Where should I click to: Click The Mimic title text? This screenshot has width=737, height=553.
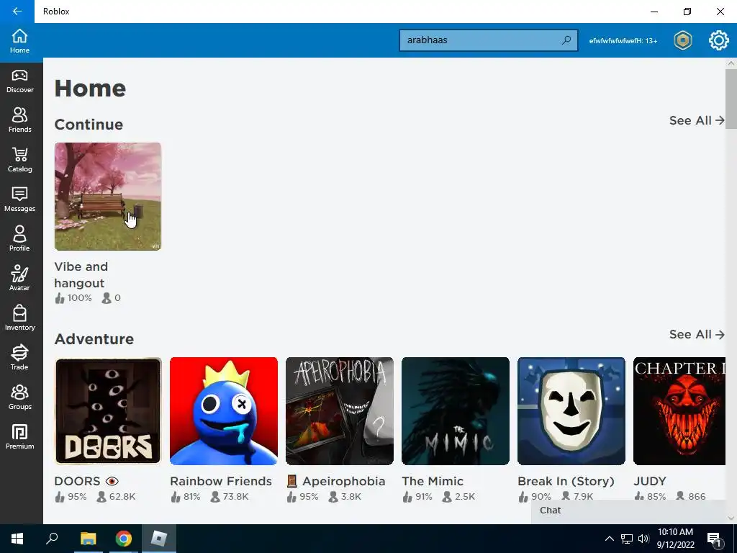433,481
